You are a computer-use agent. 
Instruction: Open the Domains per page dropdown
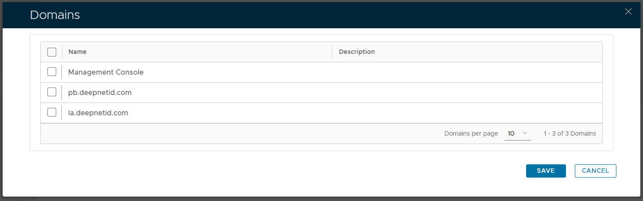(x=517, y=133)
